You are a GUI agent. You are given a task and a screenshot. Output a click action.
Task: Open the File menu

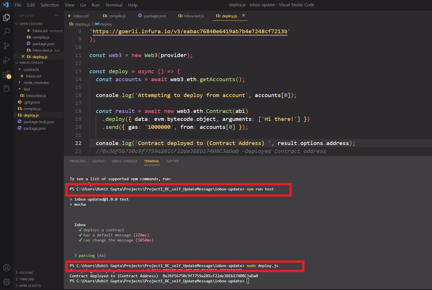(18, 5)
